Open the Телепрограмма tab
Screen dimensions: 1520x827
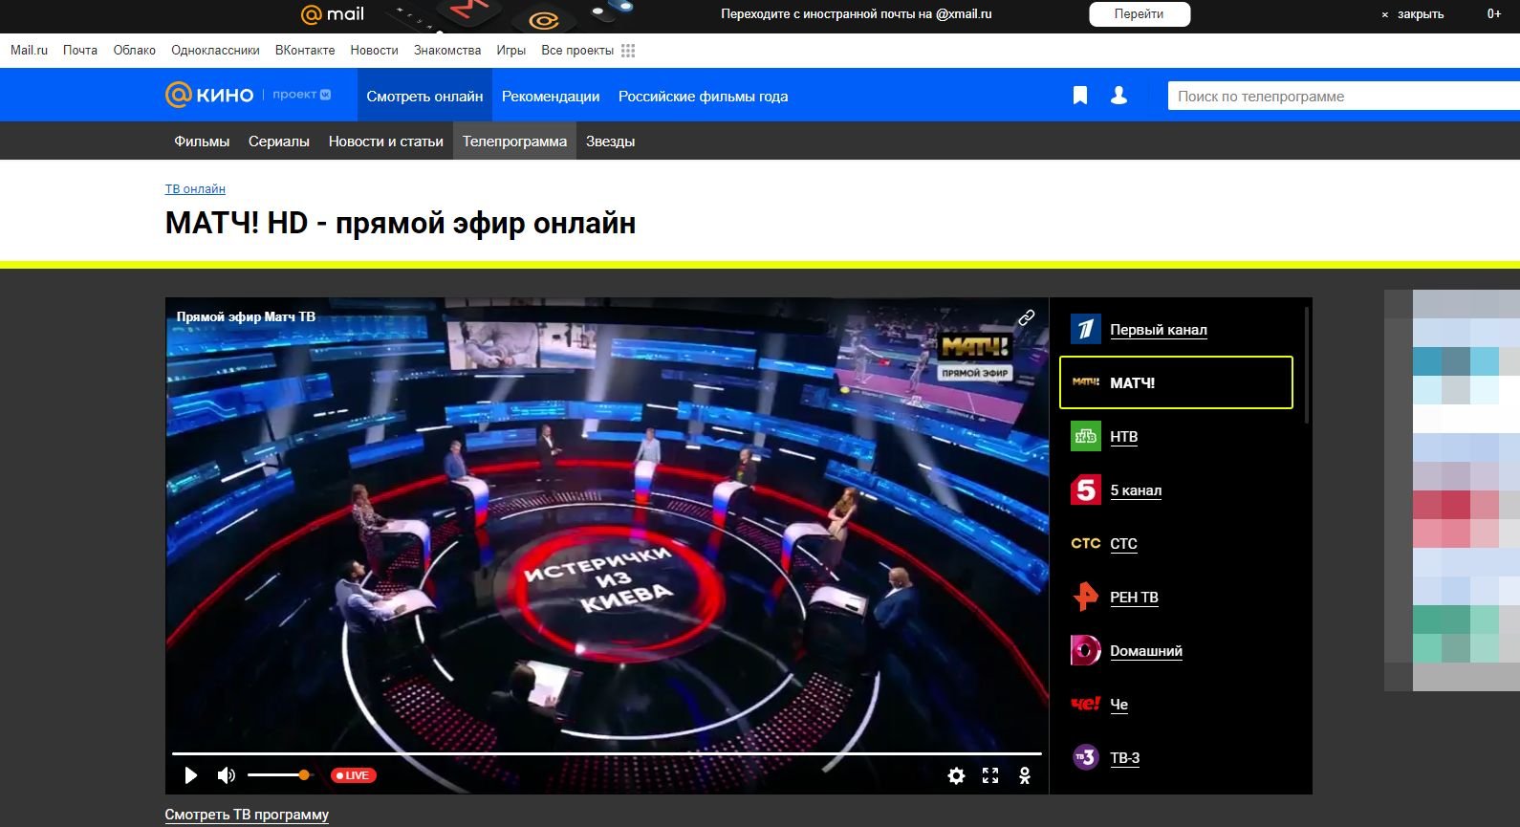tap(514, 141)
